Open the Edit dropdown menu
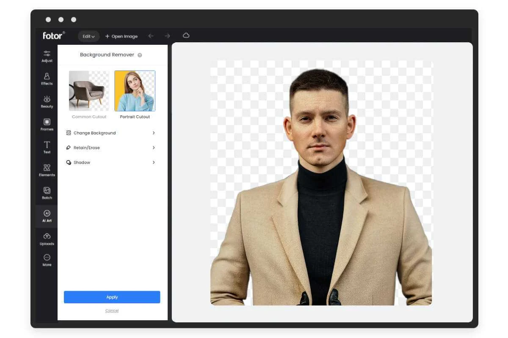The image size is (508, 338). (x=88, y=36)
